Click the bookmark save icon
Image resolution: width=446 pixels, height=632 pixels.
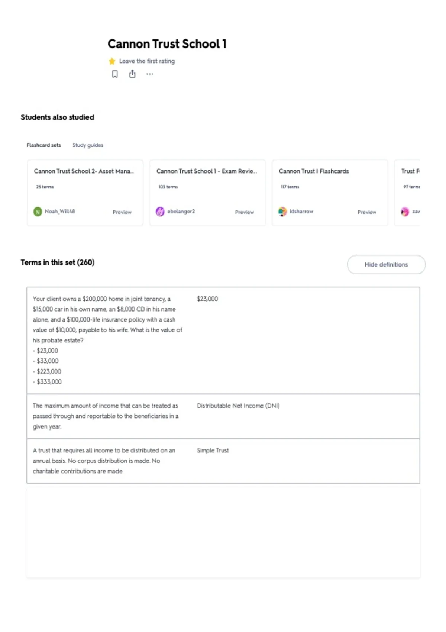pos(115,74)
